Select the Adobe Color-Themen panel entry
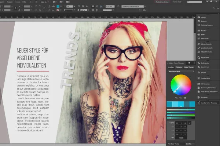220x146 pixels. coord(208,103)
